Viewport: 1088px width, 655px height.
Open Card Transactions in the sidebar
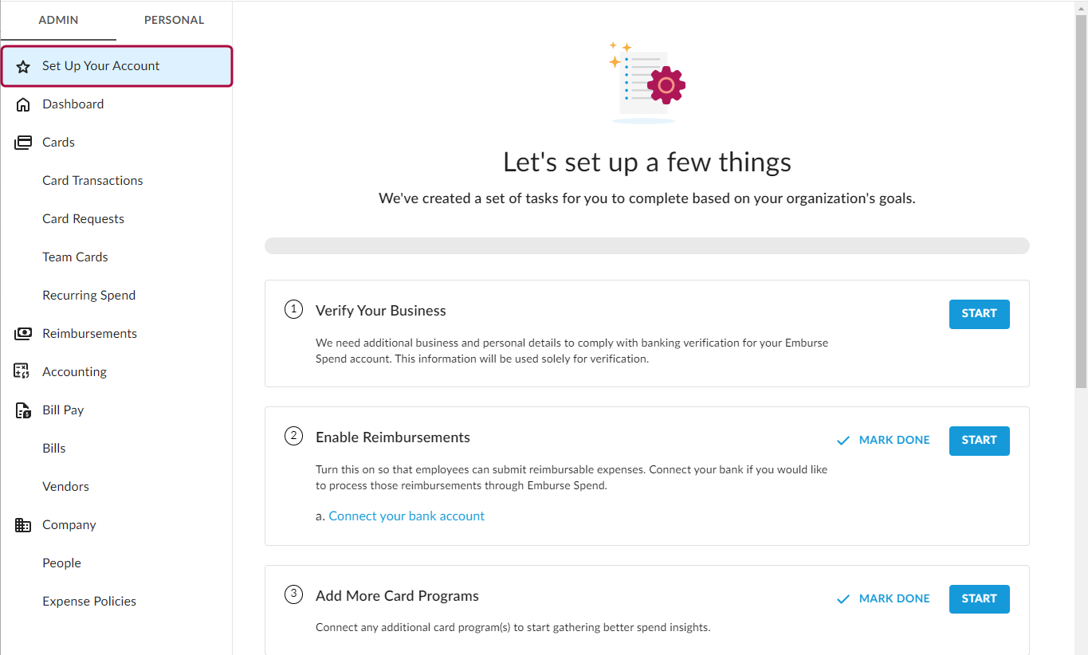click(x=92, y=180)
